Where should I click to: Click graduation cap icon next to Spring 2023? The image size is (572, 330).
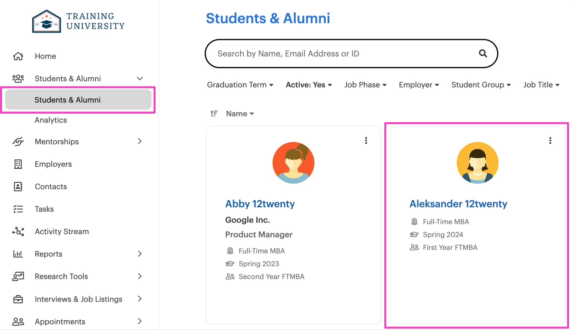click(x=230, y=264)
